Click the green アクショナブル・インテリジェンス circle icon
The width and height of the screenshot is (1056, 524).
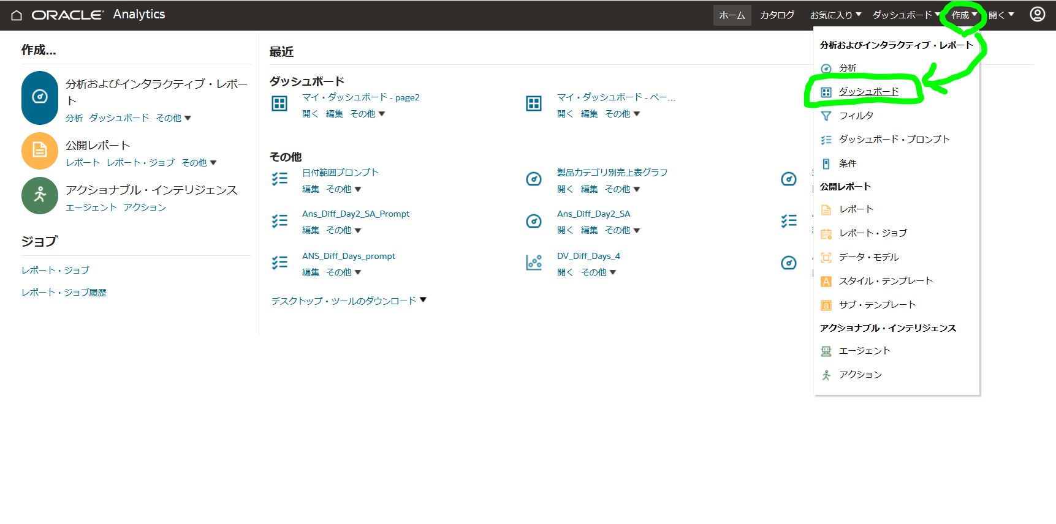click(x=40, y=196)
